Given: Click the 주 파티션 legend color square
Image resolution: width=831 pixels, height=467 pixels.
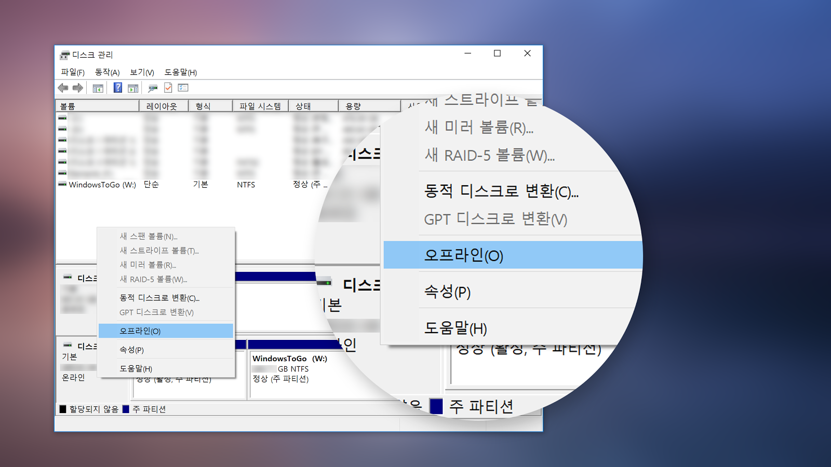Looking at the screenshot, I should (x=126, y=409).
